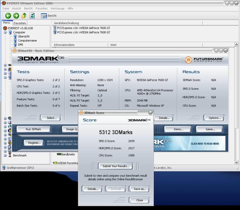Viewport: 240px width, 210px height.
Task: Expand the node beside the motherboard icon
Action: tap(5, 65)
